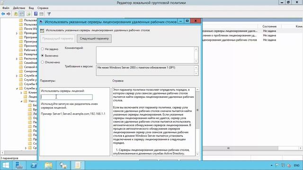Open the Справка menu
This screenshot has height=170, width=303.
(43, 8)
